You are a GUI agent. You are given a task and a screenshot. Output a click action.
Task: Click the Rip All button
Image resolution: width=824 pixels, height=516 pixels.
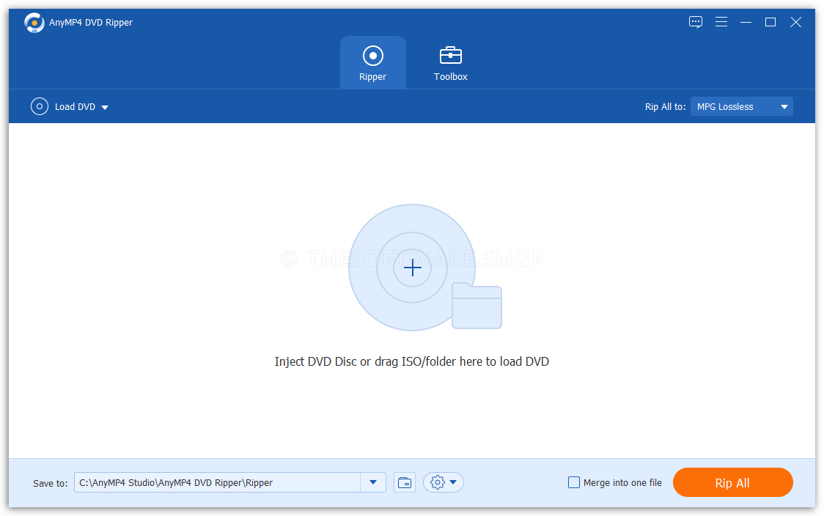[732, 482]
